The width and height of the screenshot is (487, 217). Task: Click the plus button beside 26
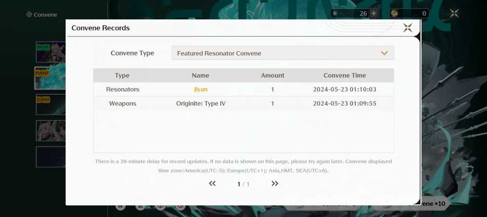tap(374, 13)
